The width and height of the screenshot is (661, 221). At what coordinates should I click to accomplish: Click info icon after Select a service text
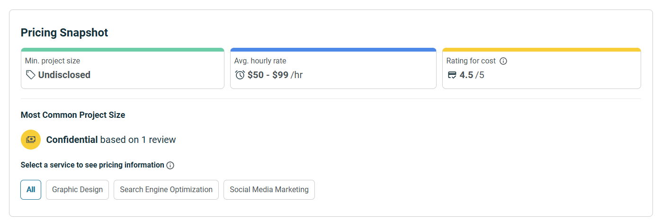[170, 165]
